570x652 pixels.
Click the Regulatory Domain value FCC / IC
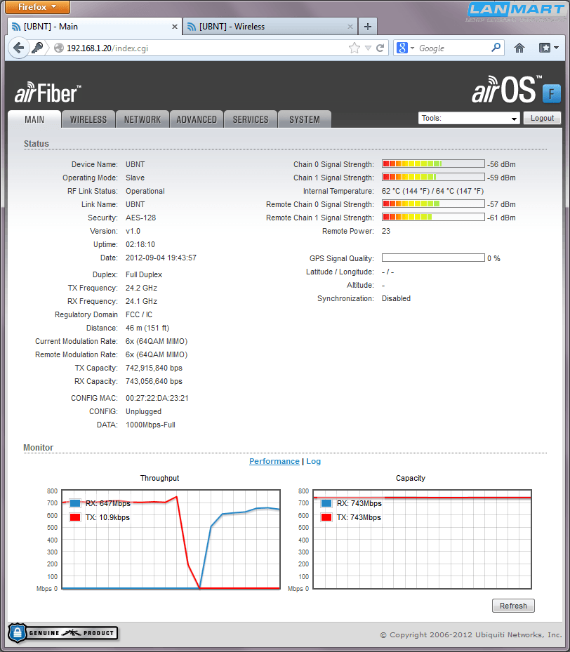click(x=139, y=314)
